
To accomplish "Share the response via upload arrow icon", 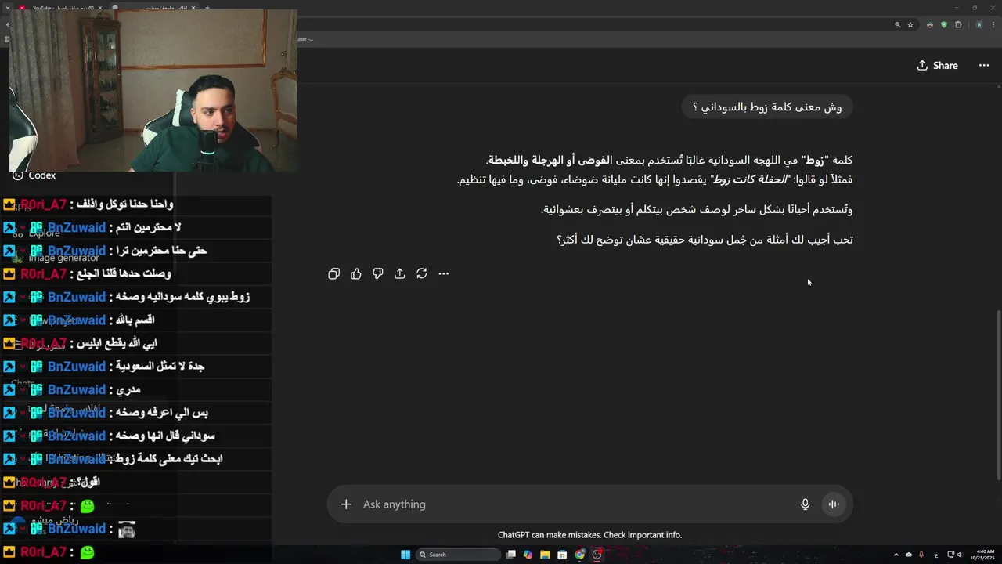I will tap(400, 273).
